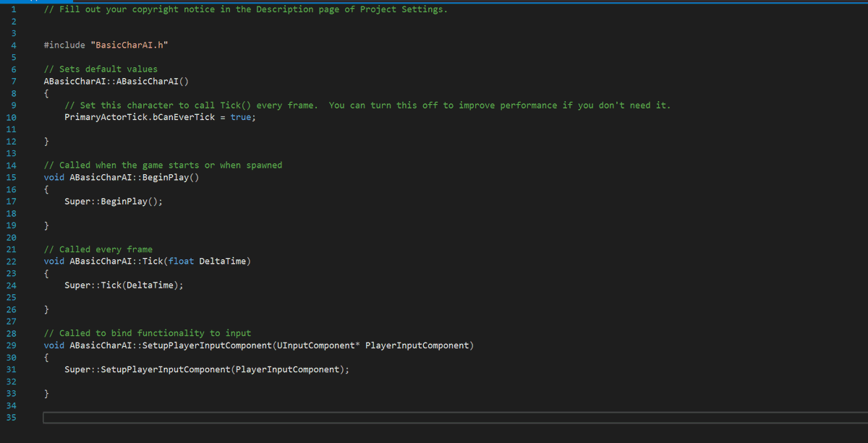Click line number 10 in the gutter
Screen dimensions: 868x443
tap(11, 117)
